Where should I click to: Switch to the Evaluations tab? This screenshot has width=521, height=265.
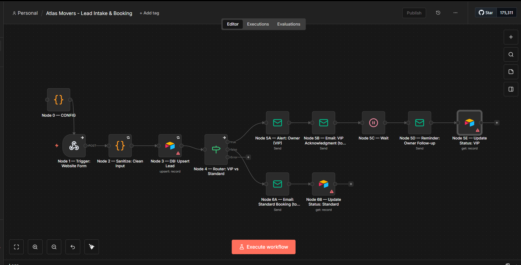coord(289,24)
